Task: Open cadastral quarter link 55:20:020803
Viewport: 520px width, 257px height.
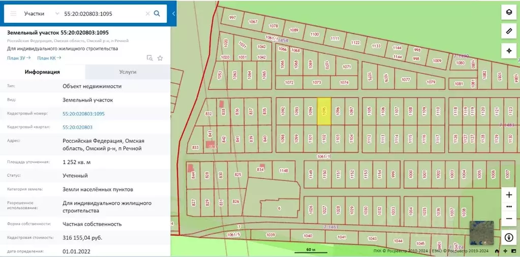Action: tap(77, 127)
